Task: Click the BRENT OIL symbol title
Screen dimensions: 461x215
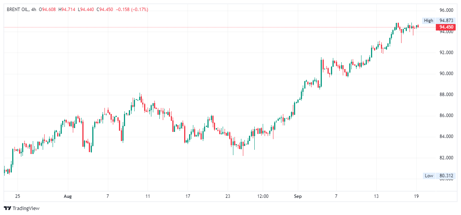Action: (18, 9)
